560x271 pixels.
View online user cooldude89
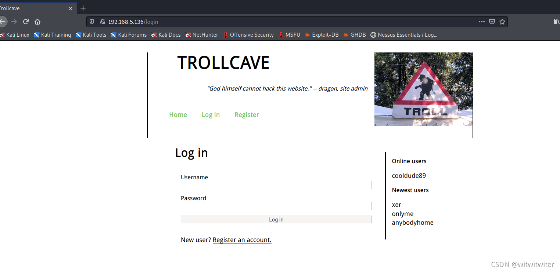409,176
